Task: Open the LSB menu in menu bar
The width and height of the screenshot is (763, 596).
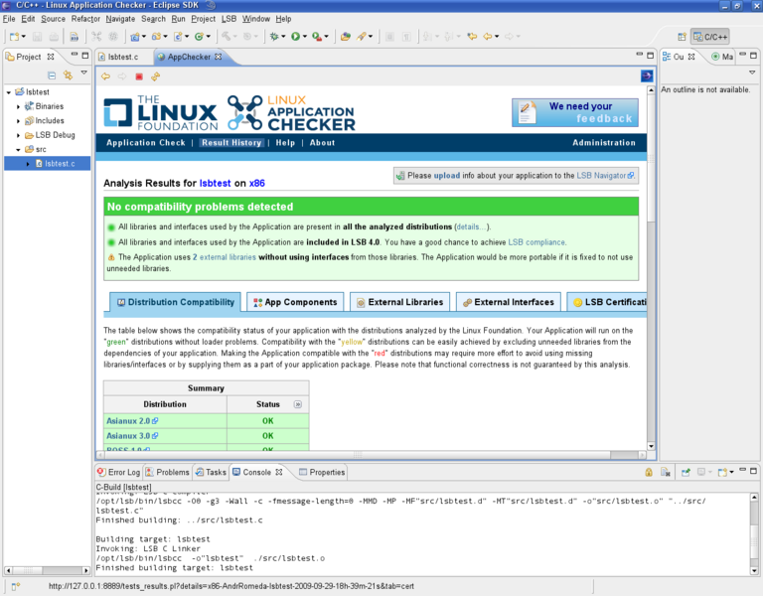Action: 229,19
